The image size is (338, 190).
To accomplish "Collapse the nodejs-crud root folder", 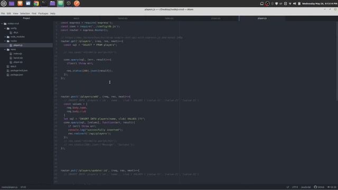I will [2, 24].
